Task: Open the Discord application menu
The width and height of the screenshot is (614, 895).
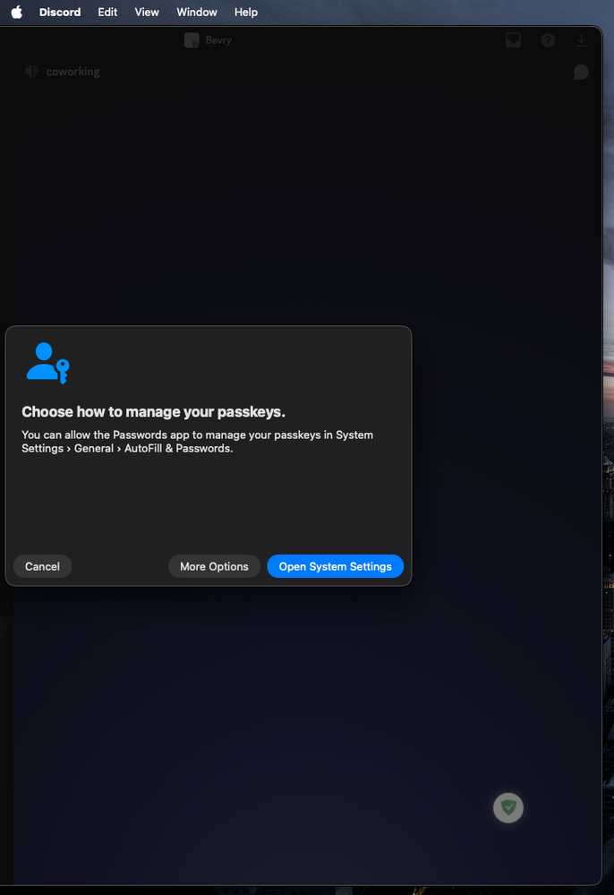Action: coord(60,12)
